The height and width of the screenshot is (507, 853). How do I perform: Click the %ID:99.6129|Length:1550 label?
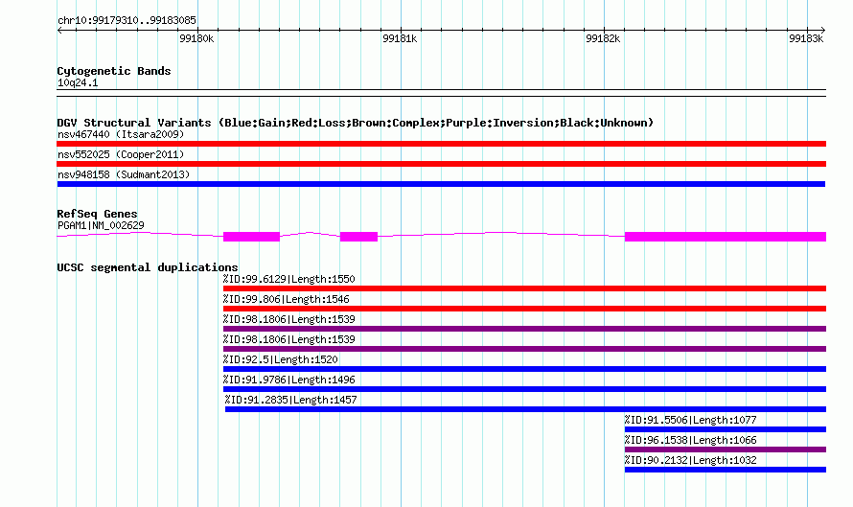point(288,279)
